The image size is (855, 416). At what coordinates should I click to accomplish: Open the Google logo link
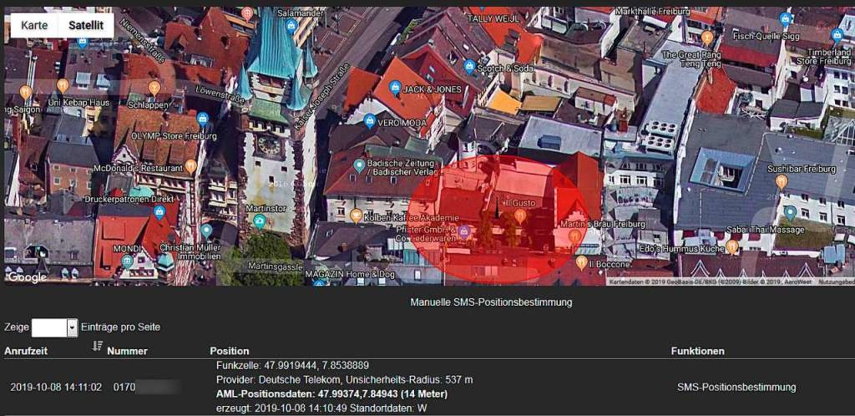27,277
